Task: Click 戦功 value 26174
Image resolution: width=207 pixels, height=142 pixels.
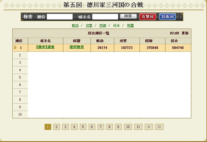Action: click(102, 48)
